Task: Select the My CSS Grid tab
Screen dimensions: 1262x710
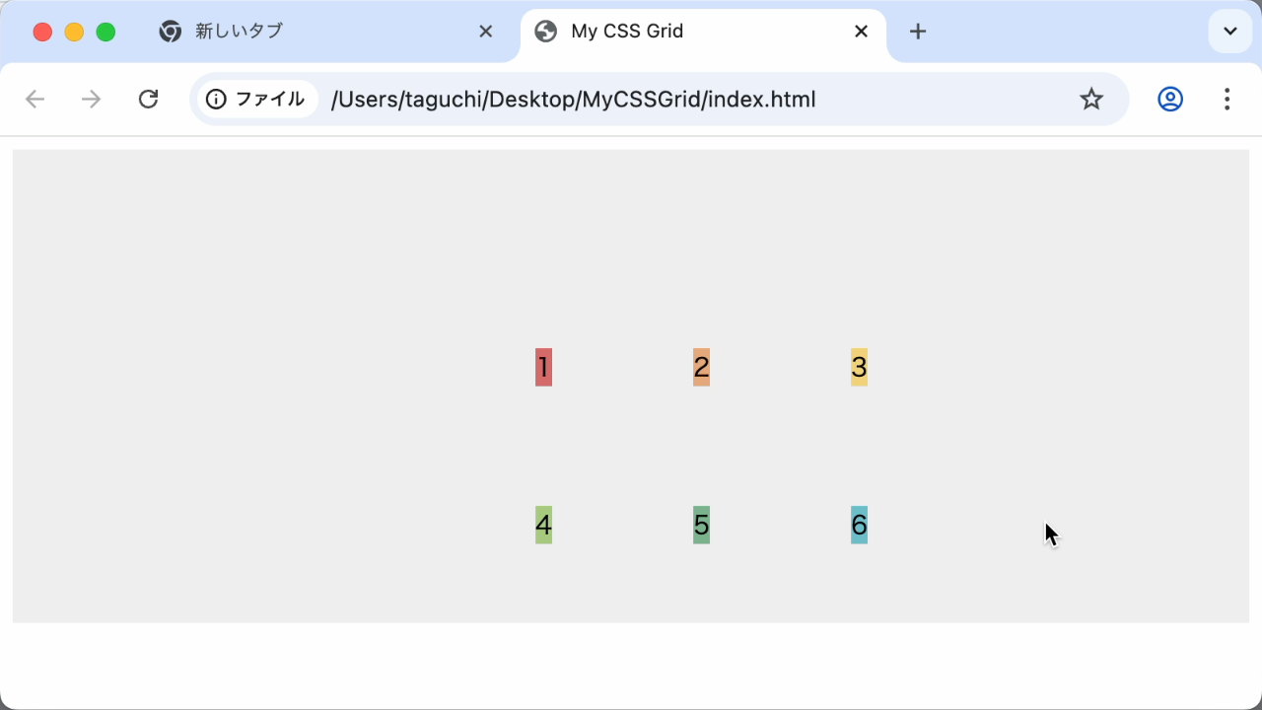Action: tap(704, 32)
